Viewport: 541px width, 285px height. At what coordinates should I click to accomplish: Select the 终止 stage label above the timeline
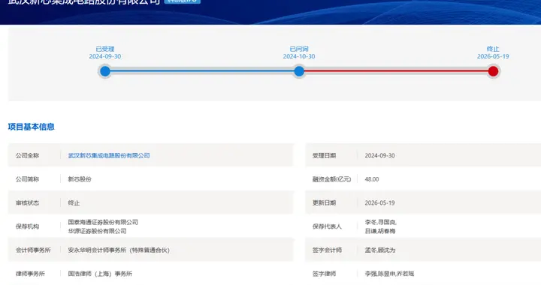[x=493, y=49]
